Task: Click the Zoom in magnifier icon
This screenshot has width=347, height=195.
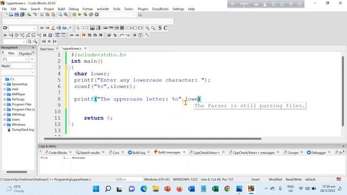Action: 147,28
